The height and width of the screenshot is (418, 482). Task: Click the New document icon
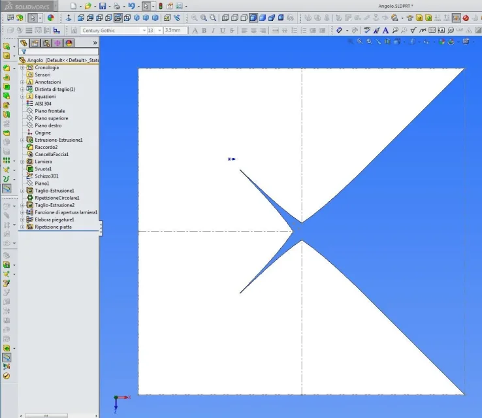pos(73,6)
